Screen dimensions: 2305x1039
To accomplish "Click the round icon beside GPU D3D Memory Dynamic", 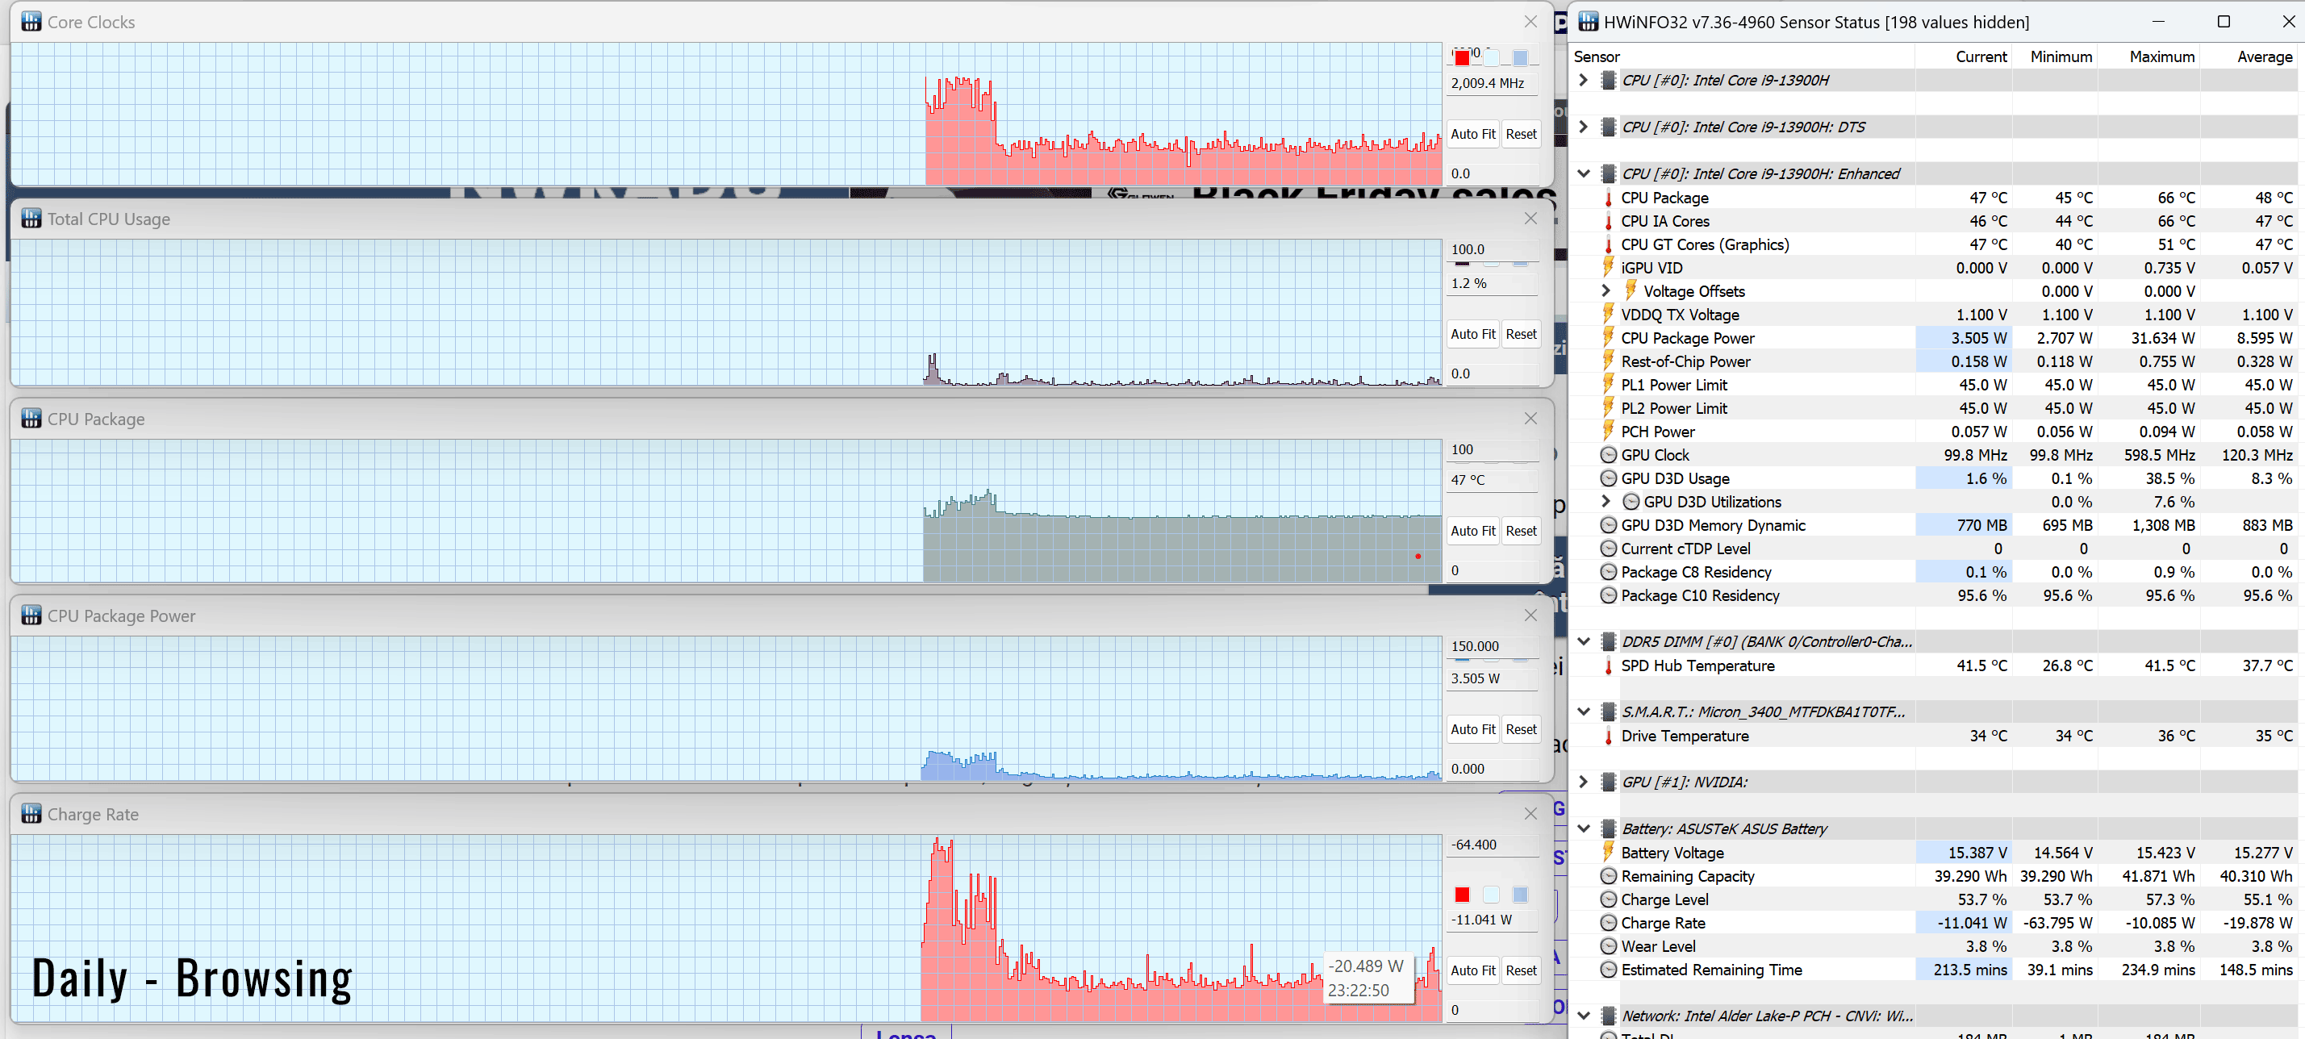I will pos(1608,525).
